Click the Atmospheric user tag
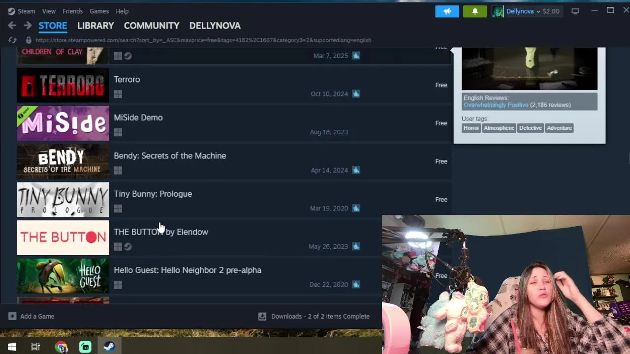 (499, 128)
